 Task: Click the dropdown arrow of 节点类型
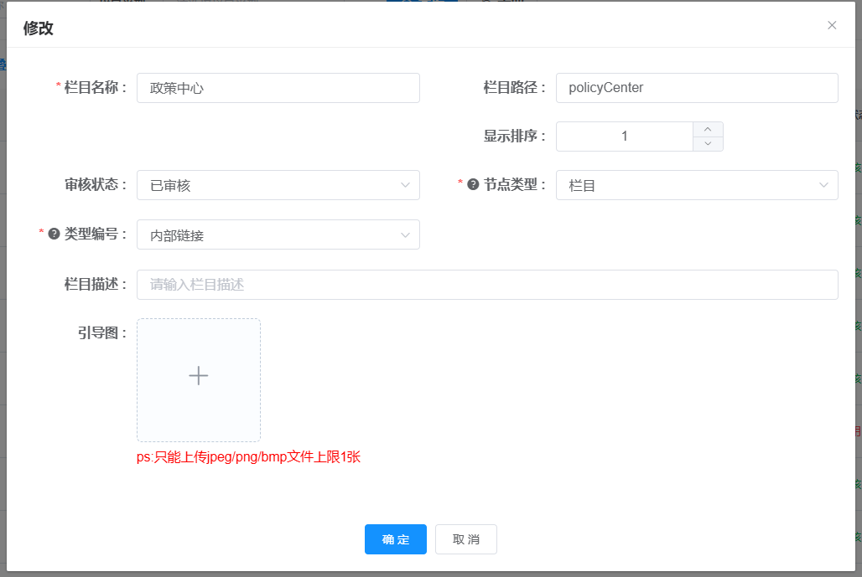point(823,185)
